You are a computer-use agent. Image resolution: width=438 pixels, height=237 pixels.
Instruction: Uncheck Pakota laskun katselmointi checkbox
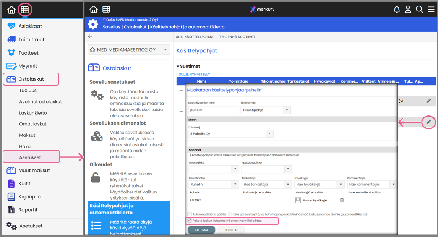point(190,221)
